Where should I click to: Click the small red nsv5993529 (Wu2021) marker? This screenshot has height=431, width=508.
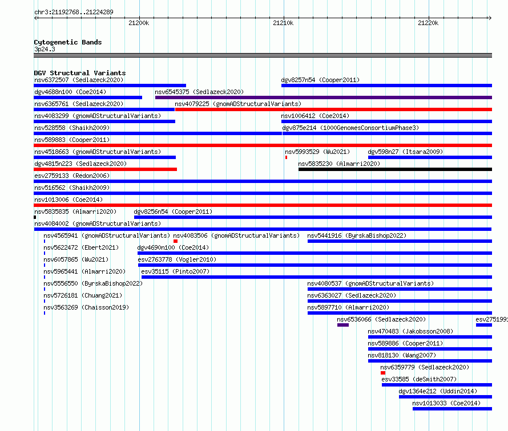[286, 157]
